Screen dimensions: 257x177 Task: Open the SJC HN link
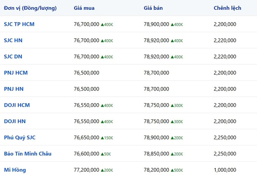coord(13,40)
